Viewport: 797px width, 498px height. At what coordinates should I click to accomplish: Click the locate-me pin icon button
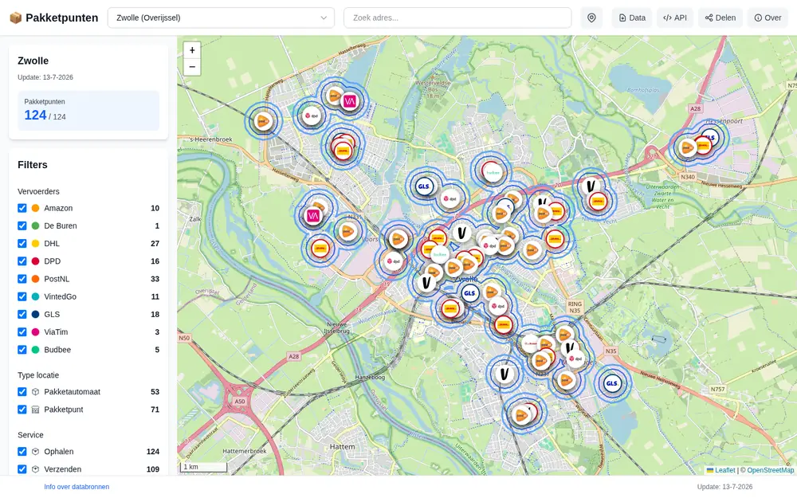[591, 18]
